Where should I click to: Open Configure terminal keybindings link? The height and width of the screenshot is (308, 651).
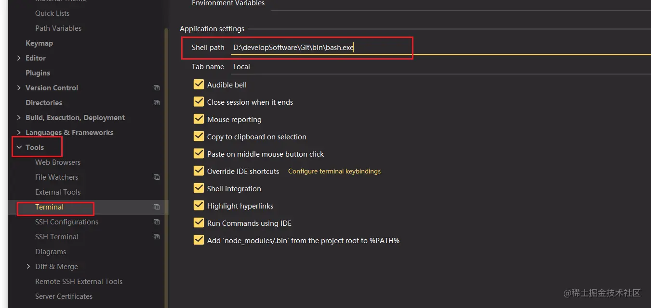[x=334, y=171]
